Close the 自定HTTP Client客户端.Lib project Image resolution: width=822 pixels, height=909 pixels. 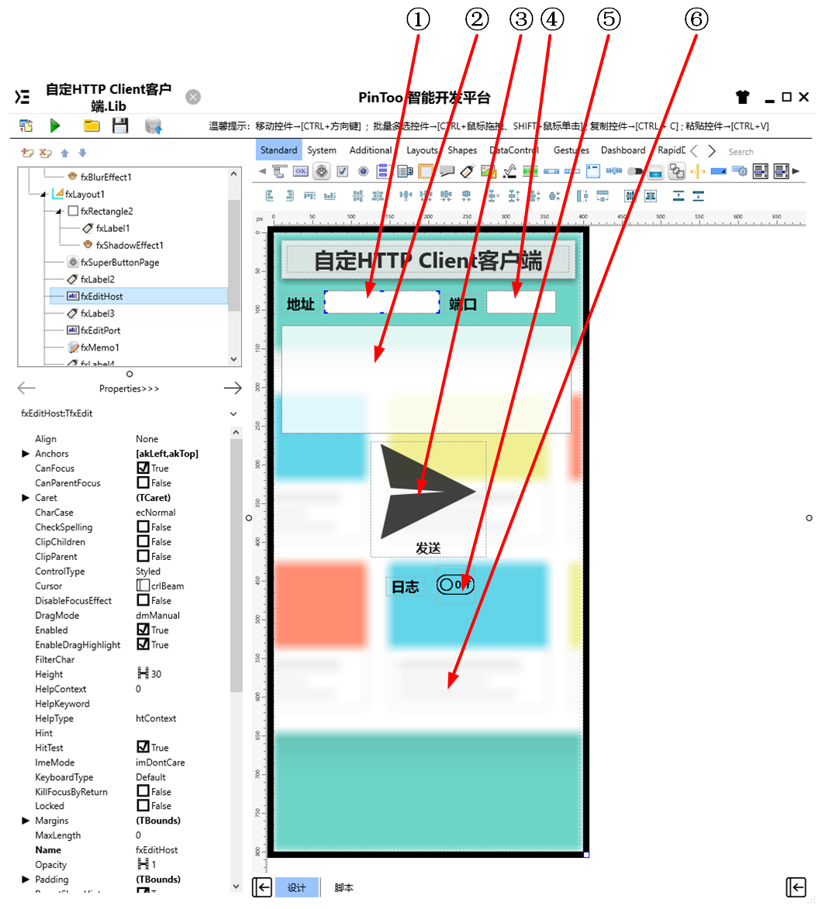click(193, 97)
